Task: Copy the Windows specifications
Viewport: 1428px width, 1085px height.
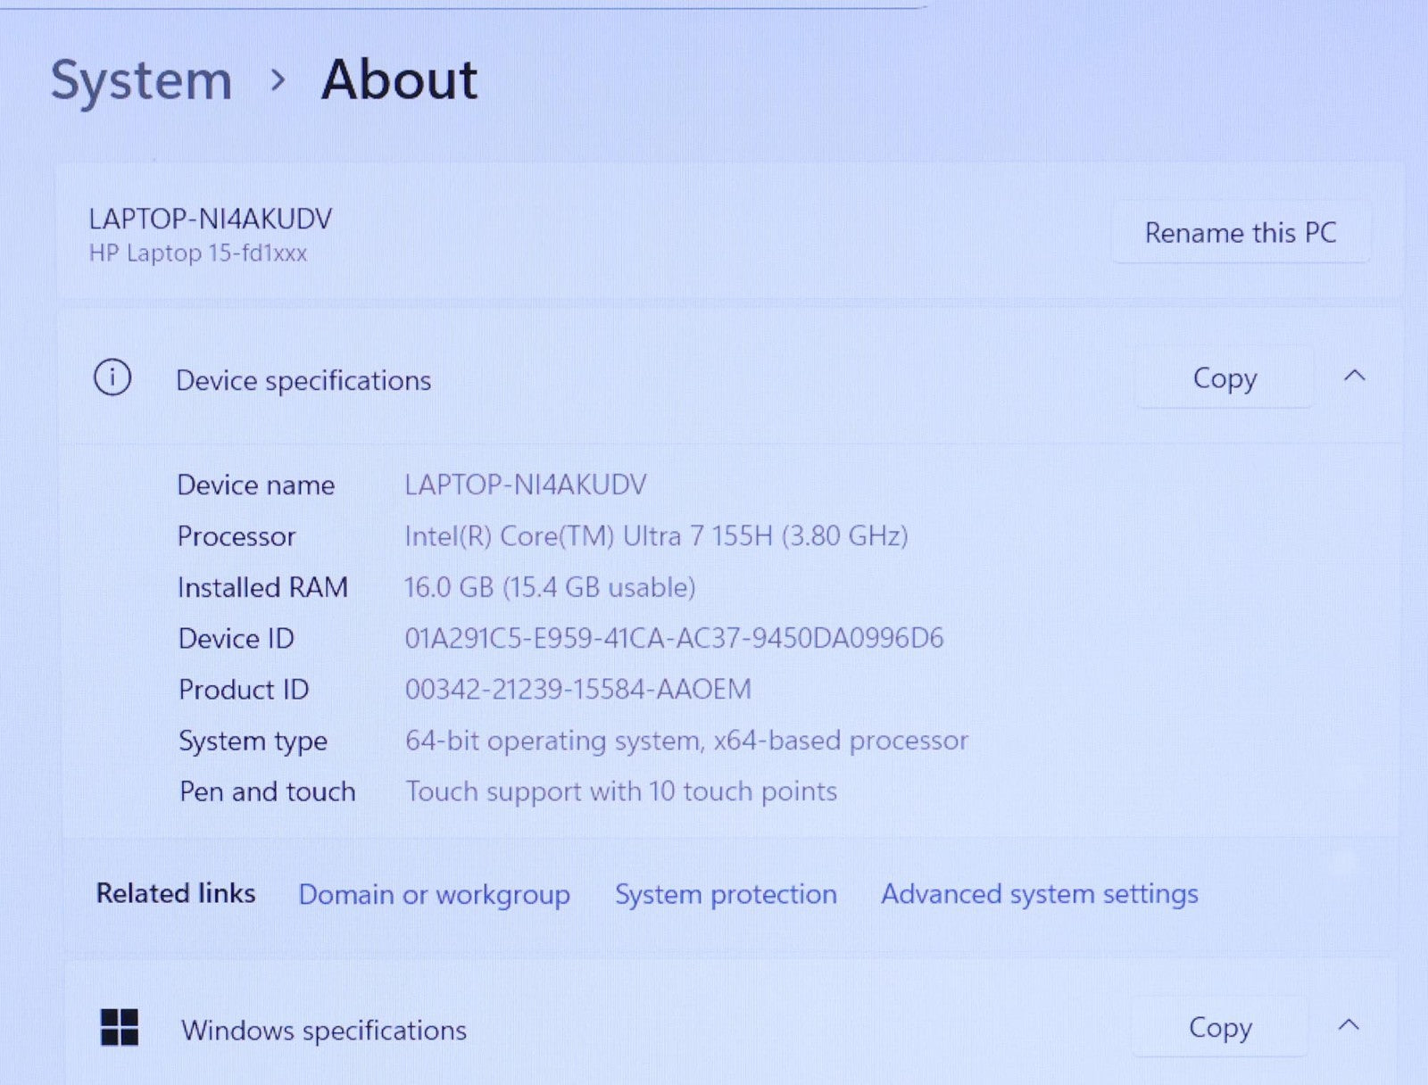Action: [1219, 1027]
